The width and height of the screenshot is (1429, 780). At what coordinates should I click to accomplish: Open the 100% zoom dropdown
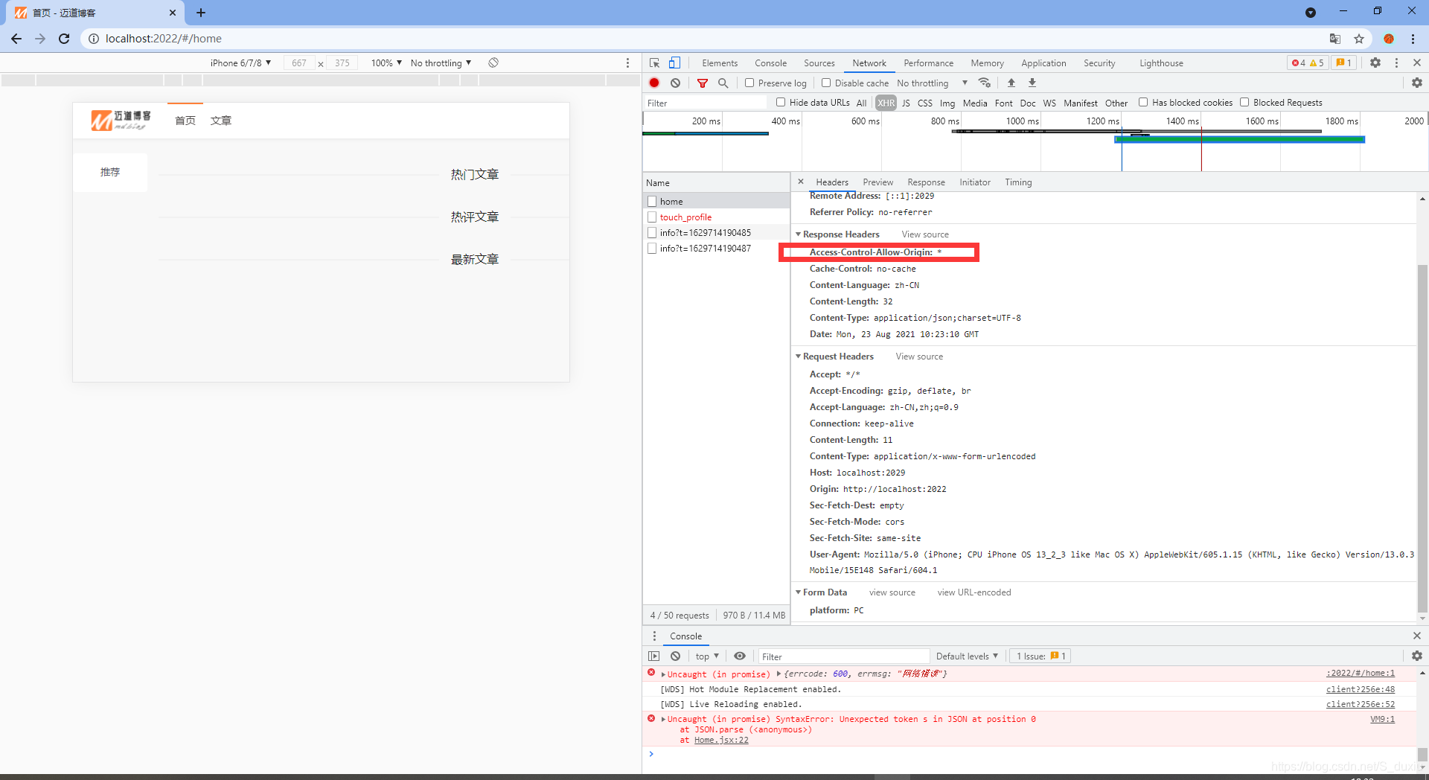387,63
